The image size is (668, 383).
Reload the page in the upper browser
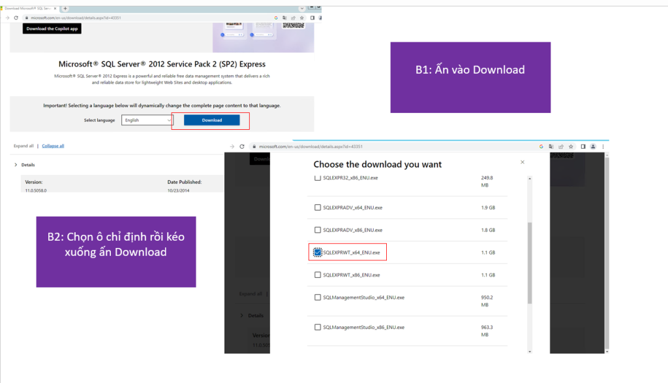pyautogui.click(x=16, y=18)
